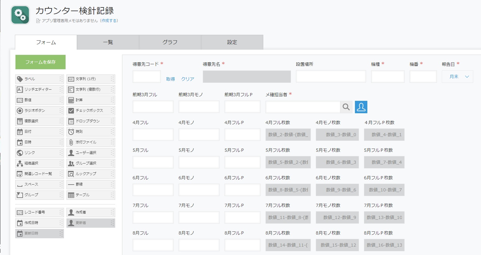
Task: Select the リンク globe field
Action: point(39,153)
